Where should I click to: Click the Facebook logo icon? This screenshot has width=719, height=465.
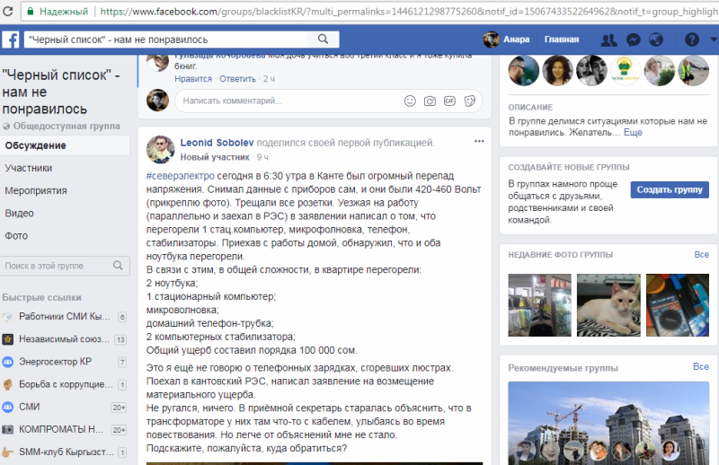[11, 39]
